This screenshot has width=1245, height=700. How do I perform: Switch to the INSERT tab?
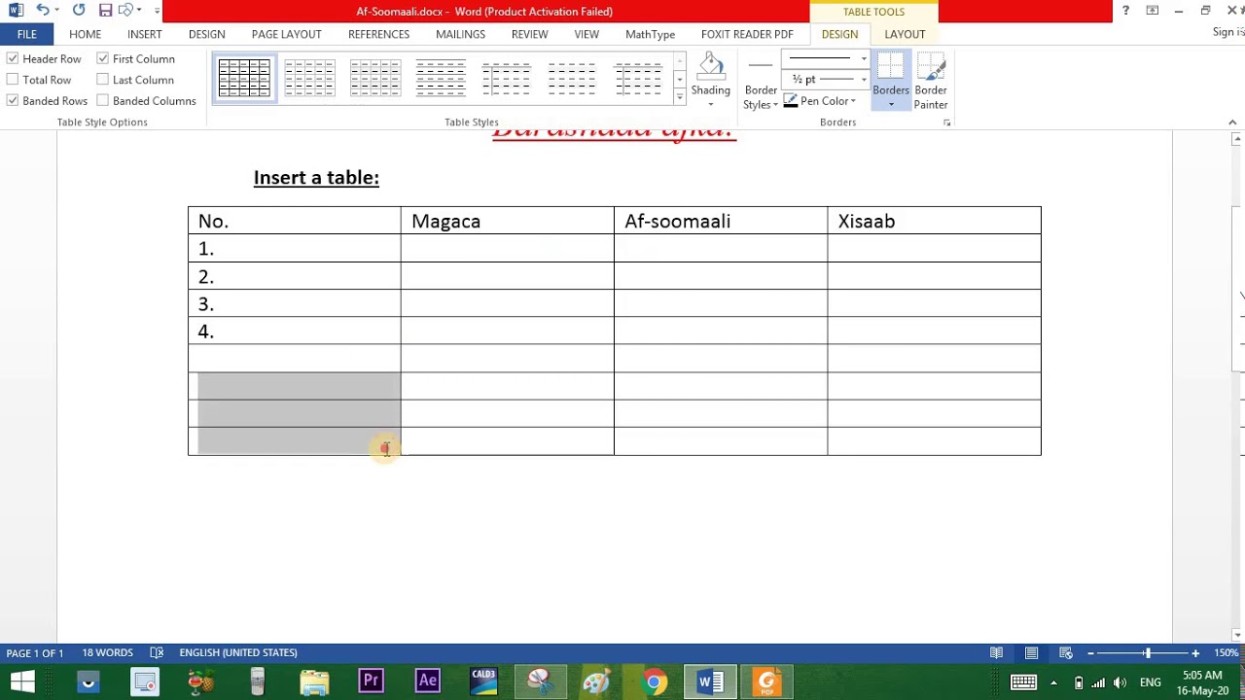tap(145, 34)
